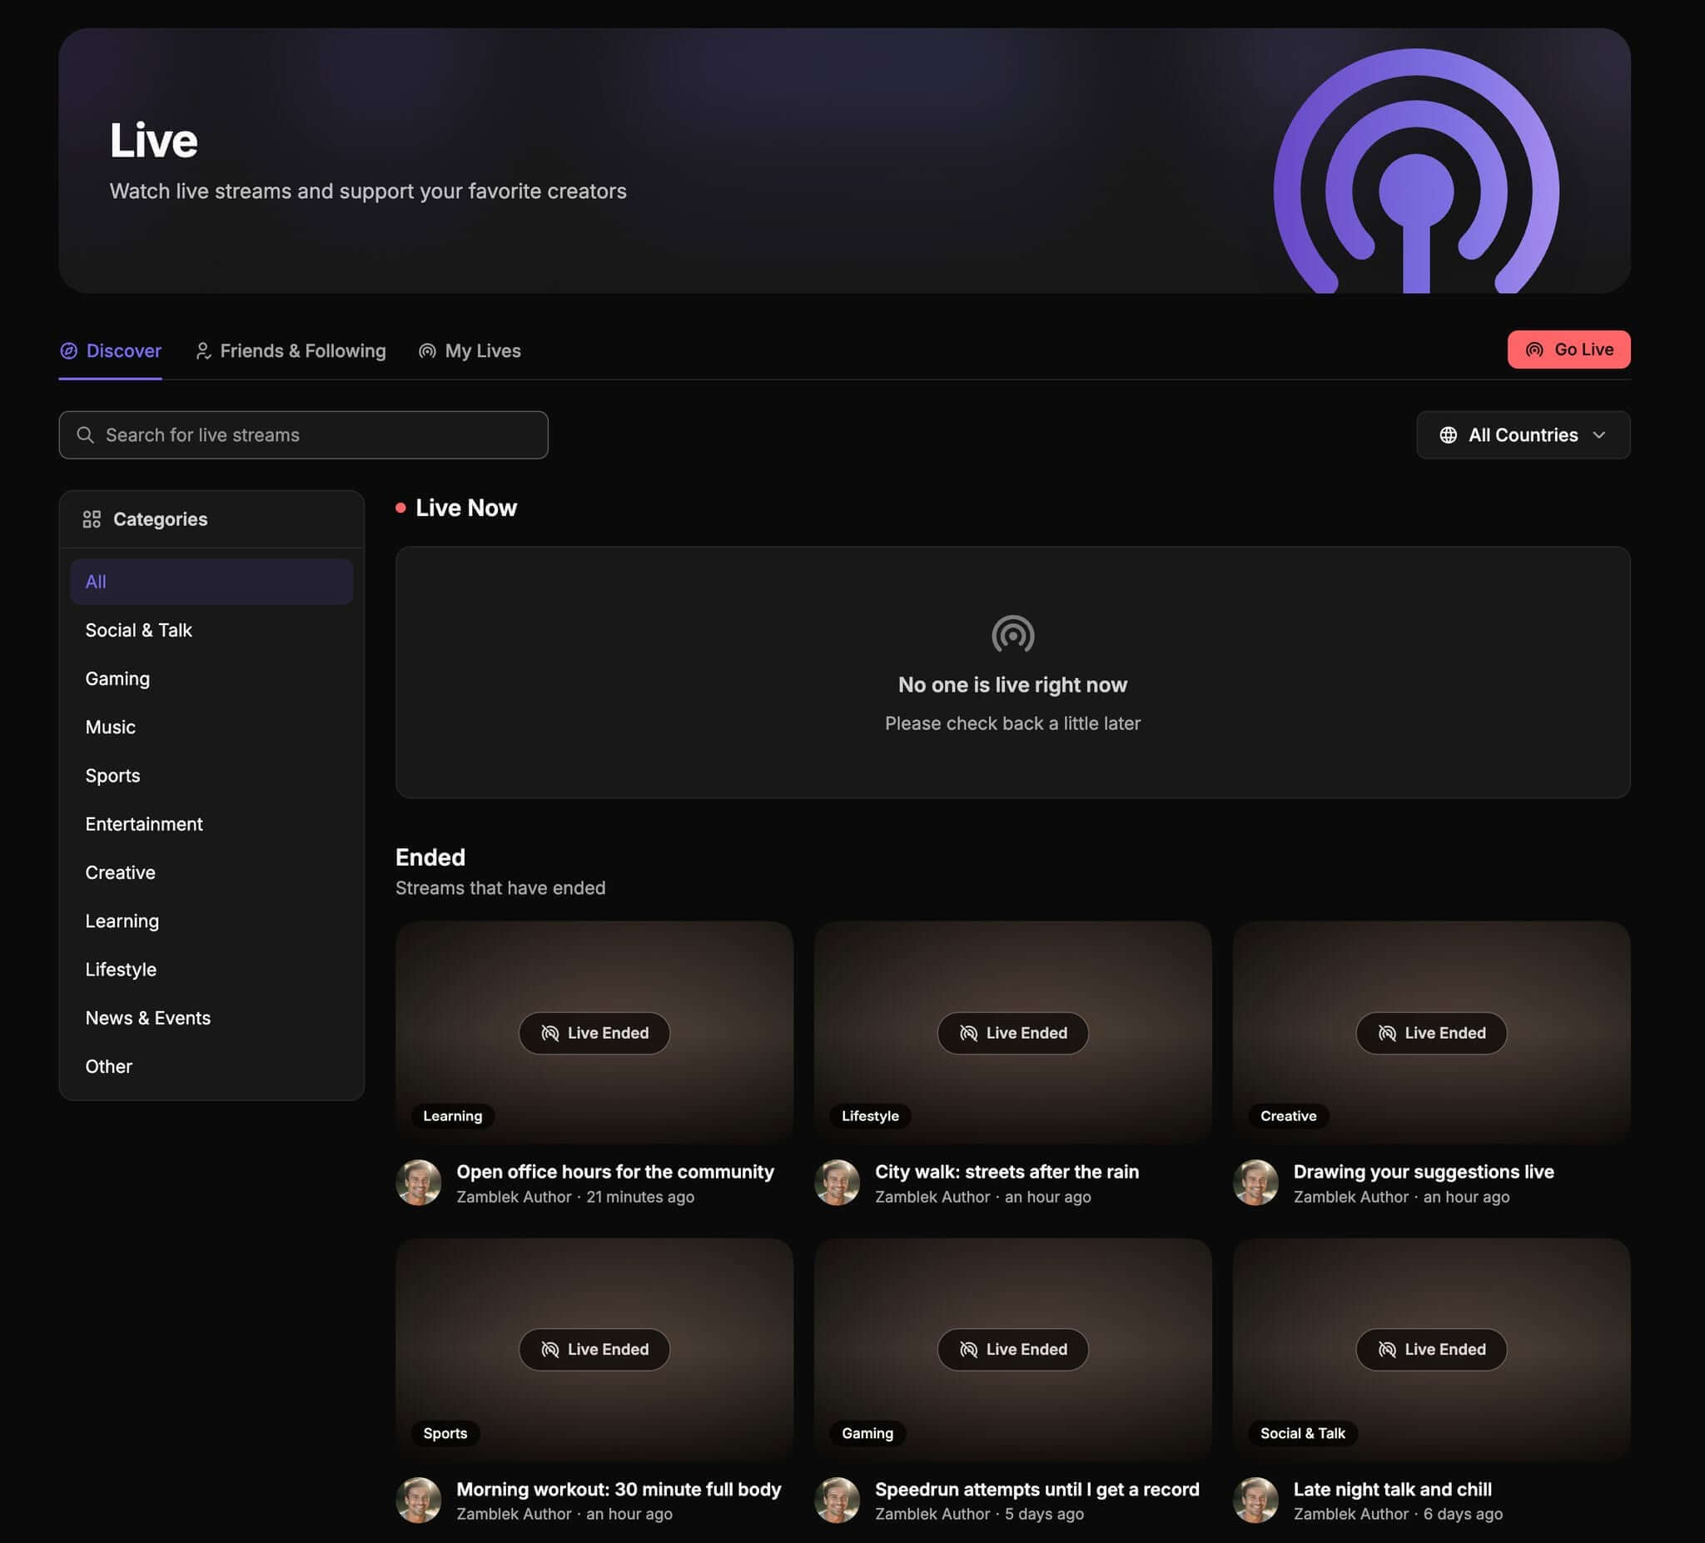The width and height of the screenshot is (1705, 1543).
Task: Click the avatar beside Morning workout stream
Action: pyautogui.click(x=419, y=1500)
